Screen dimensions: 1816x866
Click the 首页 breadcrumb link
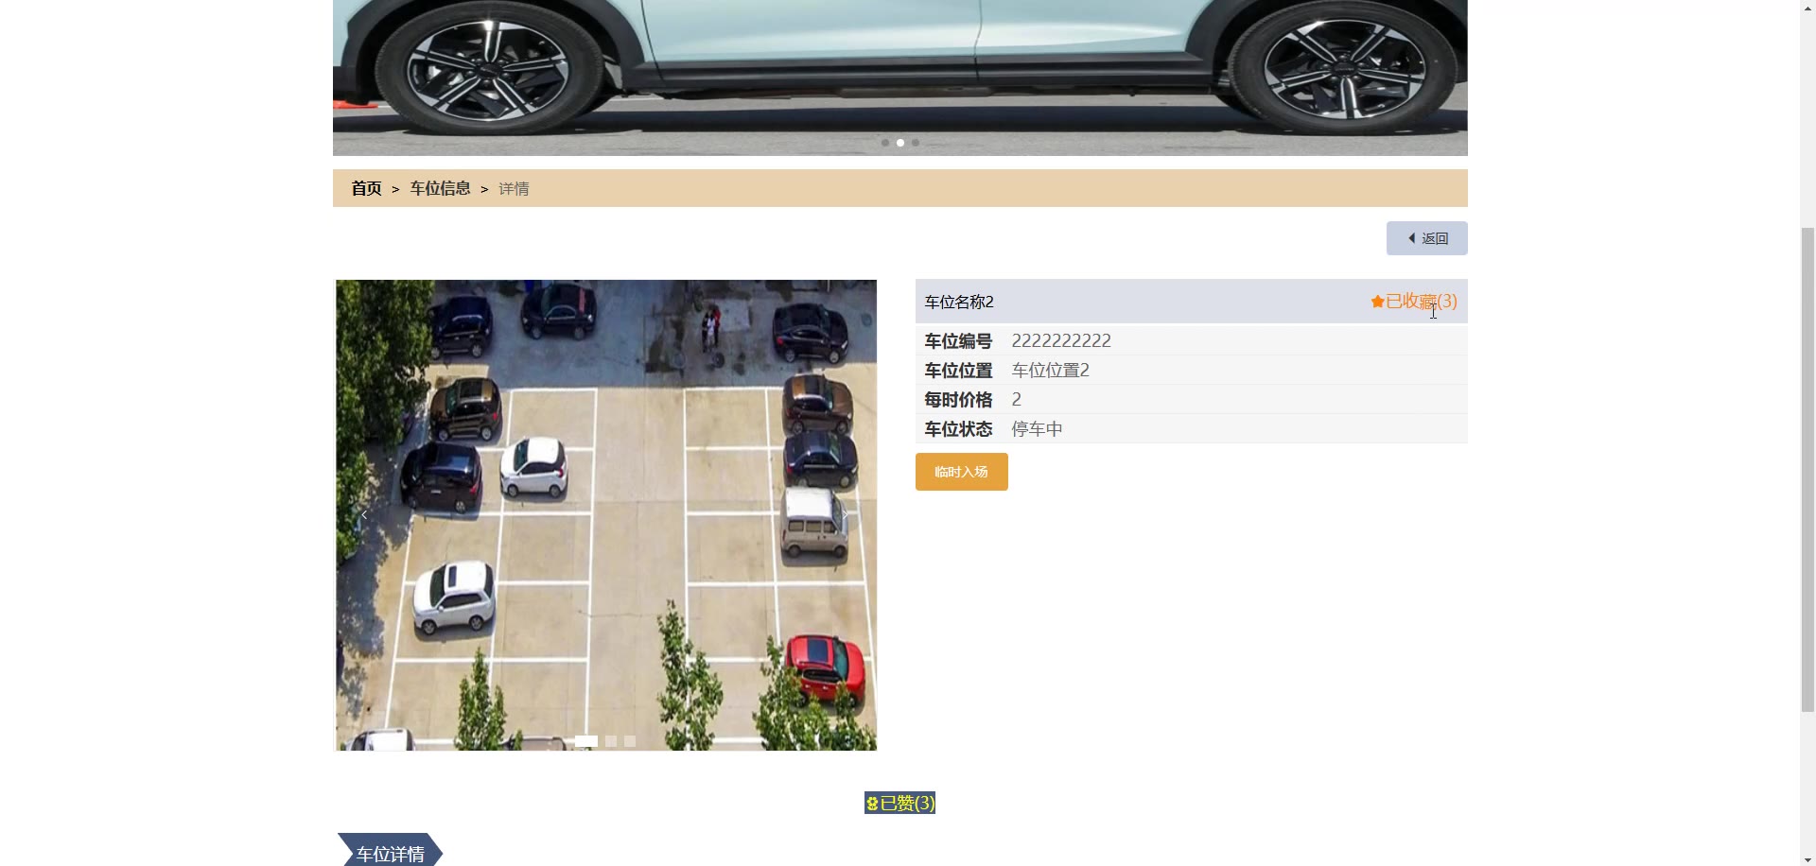tap(366, 188)
